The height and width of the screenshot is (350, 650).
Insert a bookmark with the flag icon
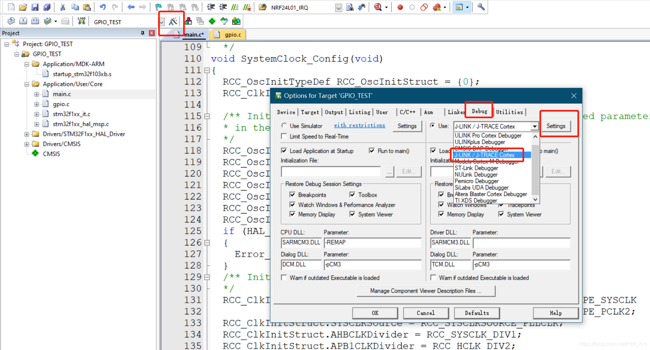[159, 7]
